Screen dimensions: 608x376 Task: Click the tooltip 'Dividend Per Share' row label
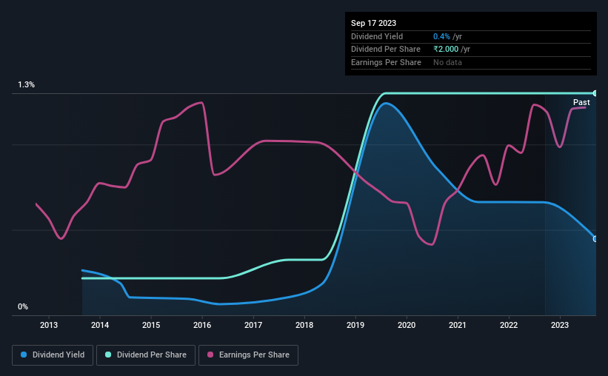click(386, 50)
